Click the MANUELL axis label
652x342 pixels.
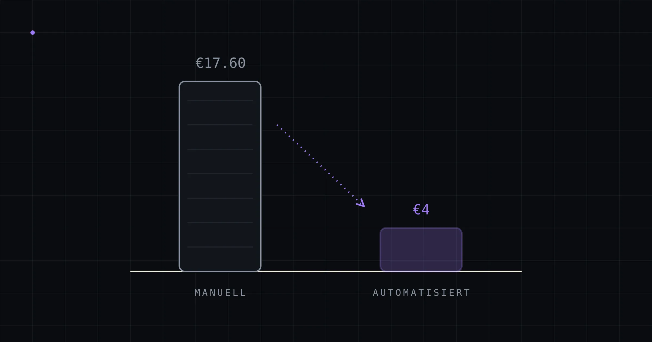point(220,293)
